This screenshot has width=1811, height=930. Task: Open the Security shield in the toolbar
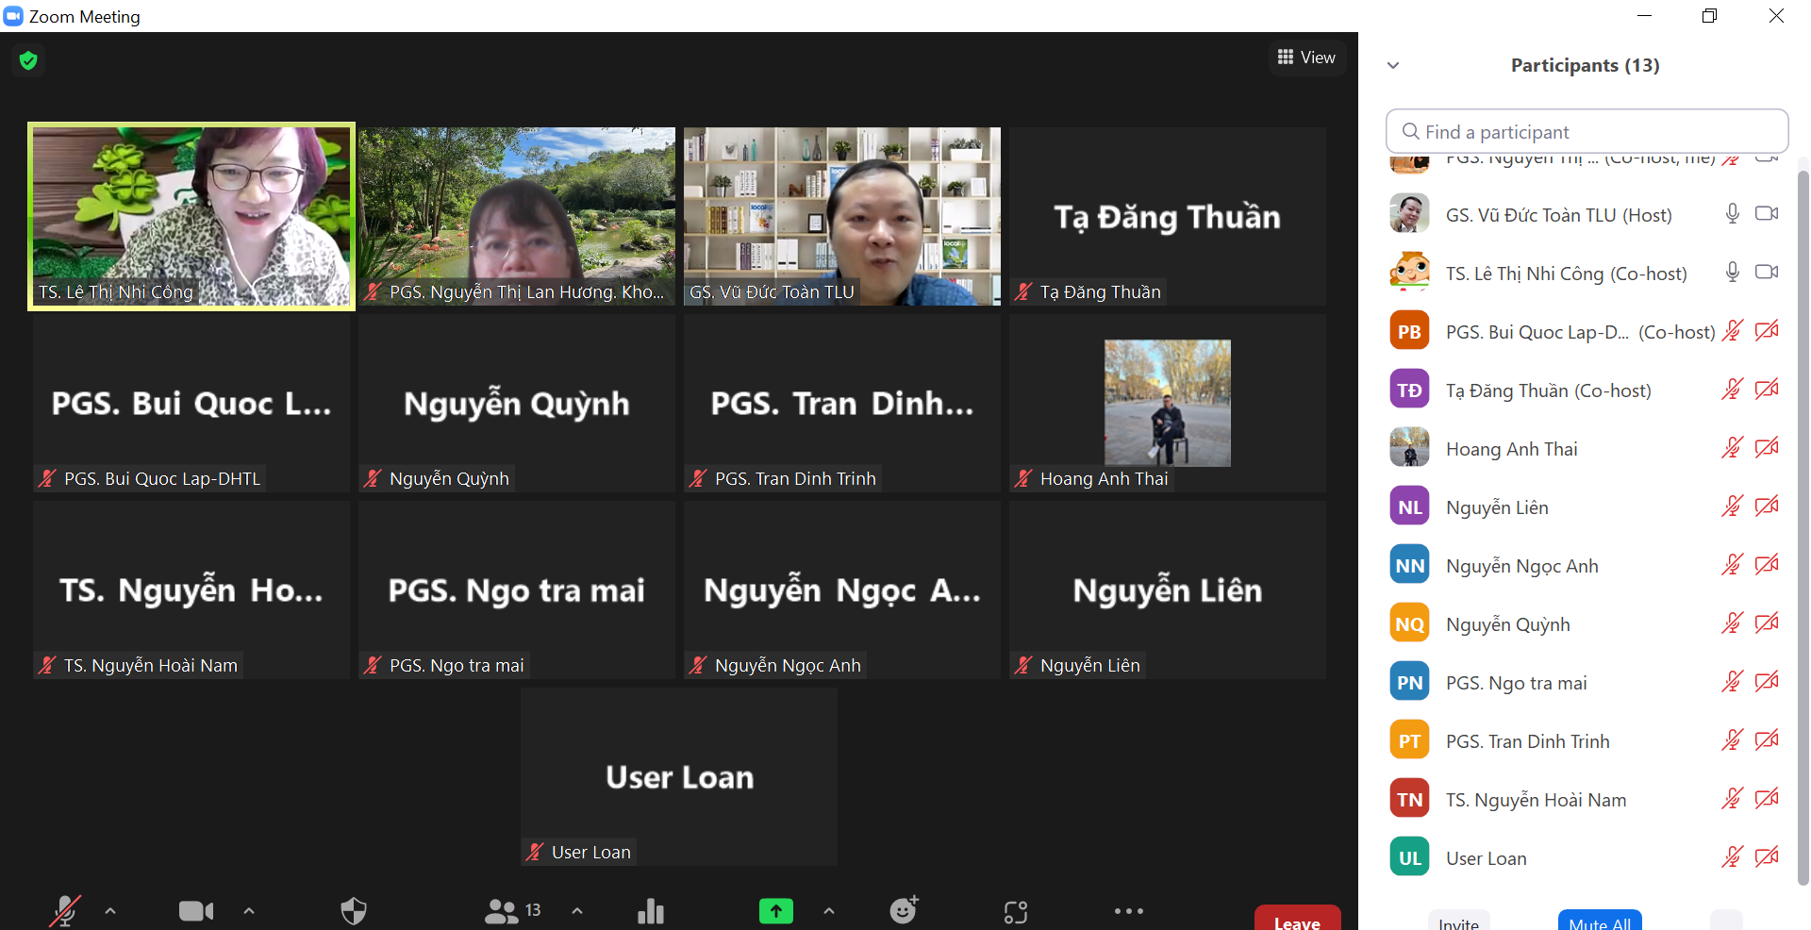click(353, 911)
